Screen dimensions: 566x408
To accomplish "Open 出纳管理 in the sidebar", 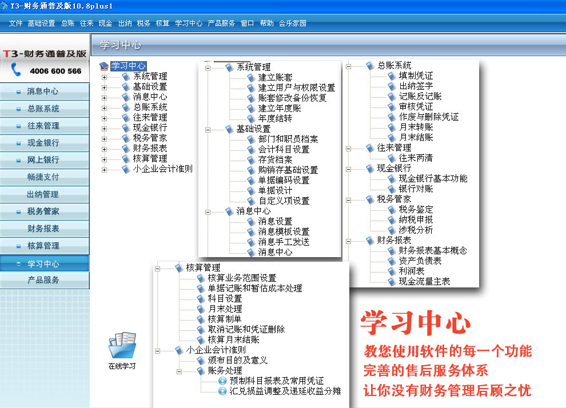I will [45, 194].
